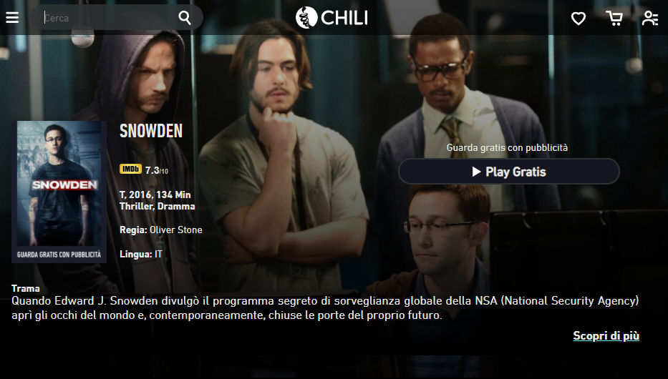Click the Trama plot description text

[325, 308]
